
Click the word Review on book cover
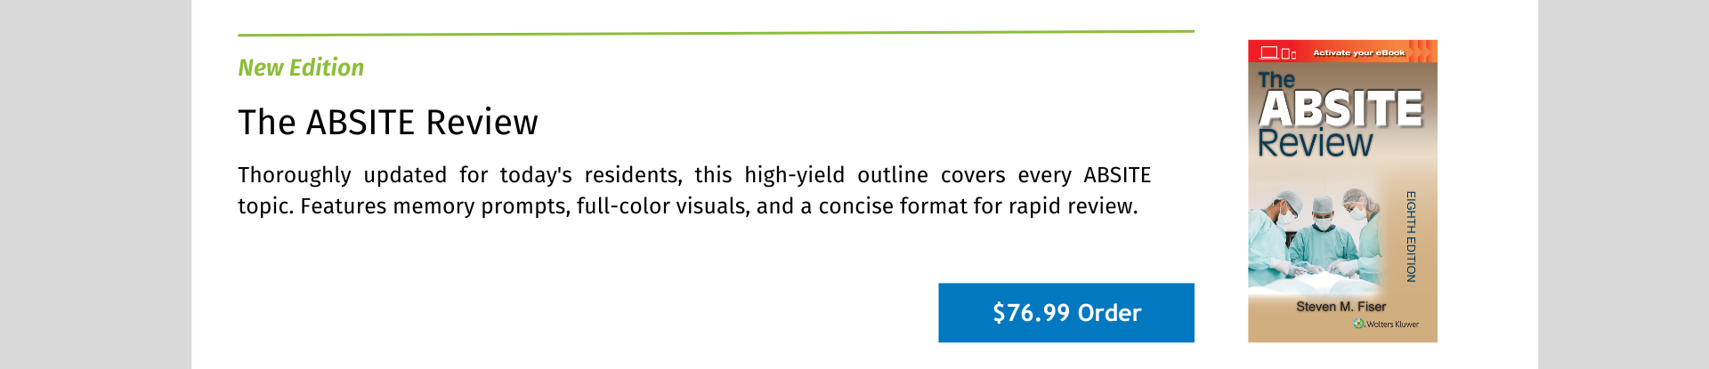click(1315, 142)
